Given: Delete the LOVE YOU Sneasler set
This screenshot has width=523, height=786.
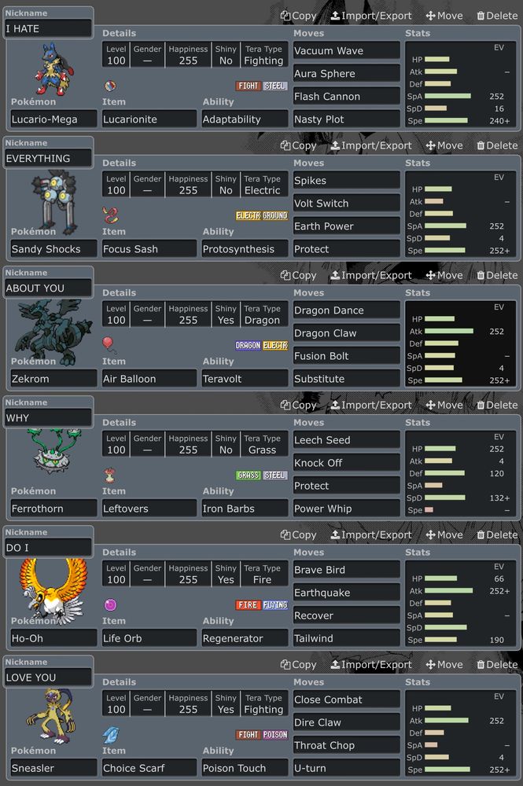Looking at the screenshot, I should tap(497, 665).
